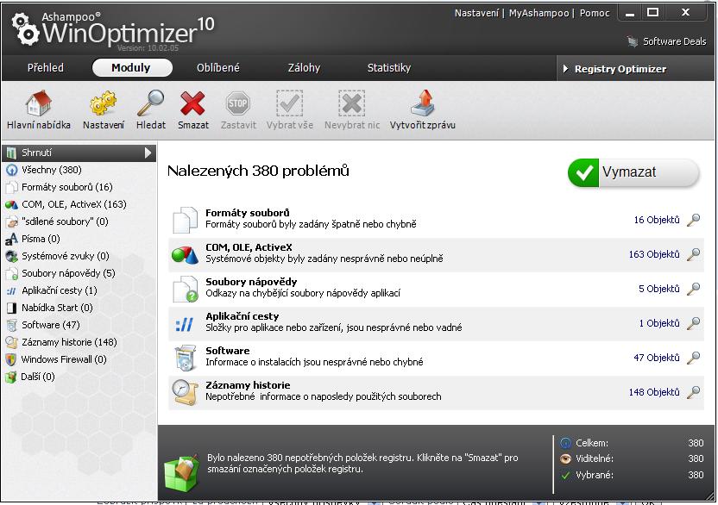Click the Software Deals cart icon
The image size is (718, 505).
point(633,42)
